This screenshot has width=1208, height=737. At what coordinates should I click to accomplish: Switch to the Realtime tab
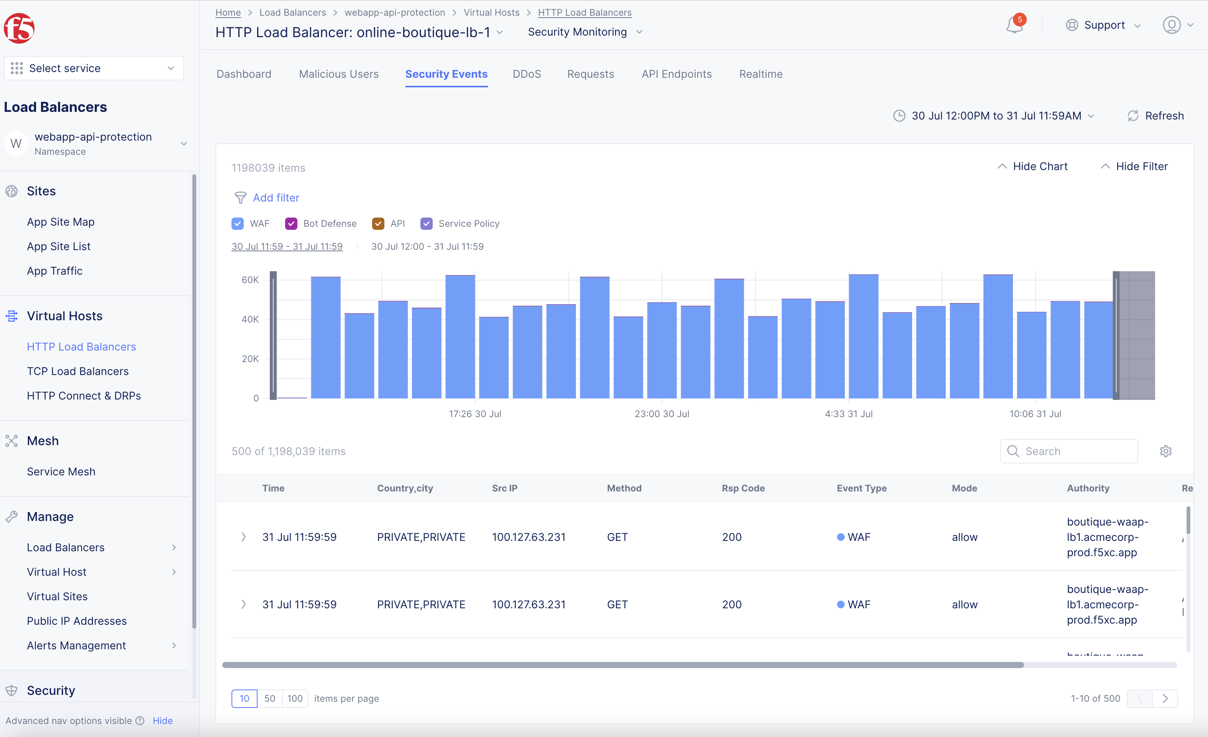(x=761, y=74)
